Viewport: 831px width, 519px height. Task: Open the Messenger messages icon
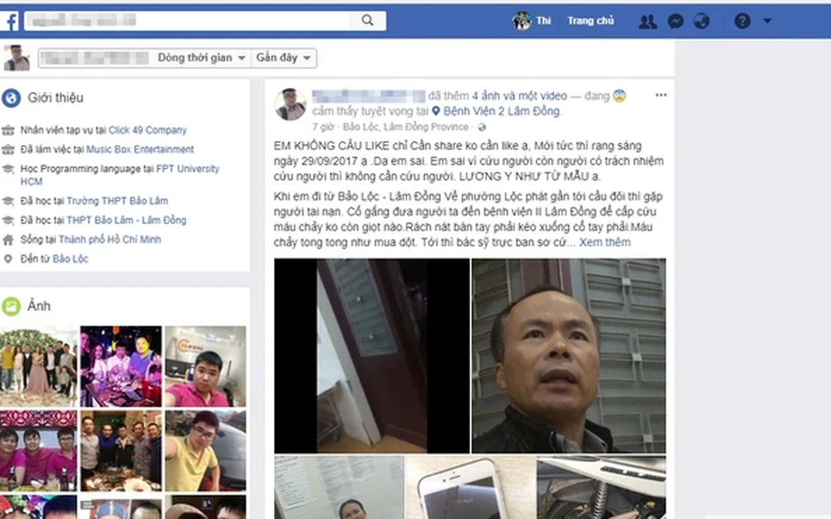point(676,22)
